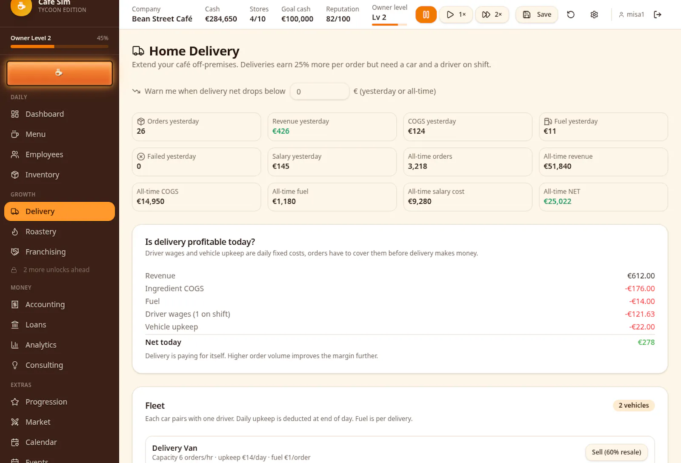The height and width of the screenshot is (463, 681).
Task: Click the Fuel yesterday pump icon
Action: pyautogui.click(x=548, y=121)
